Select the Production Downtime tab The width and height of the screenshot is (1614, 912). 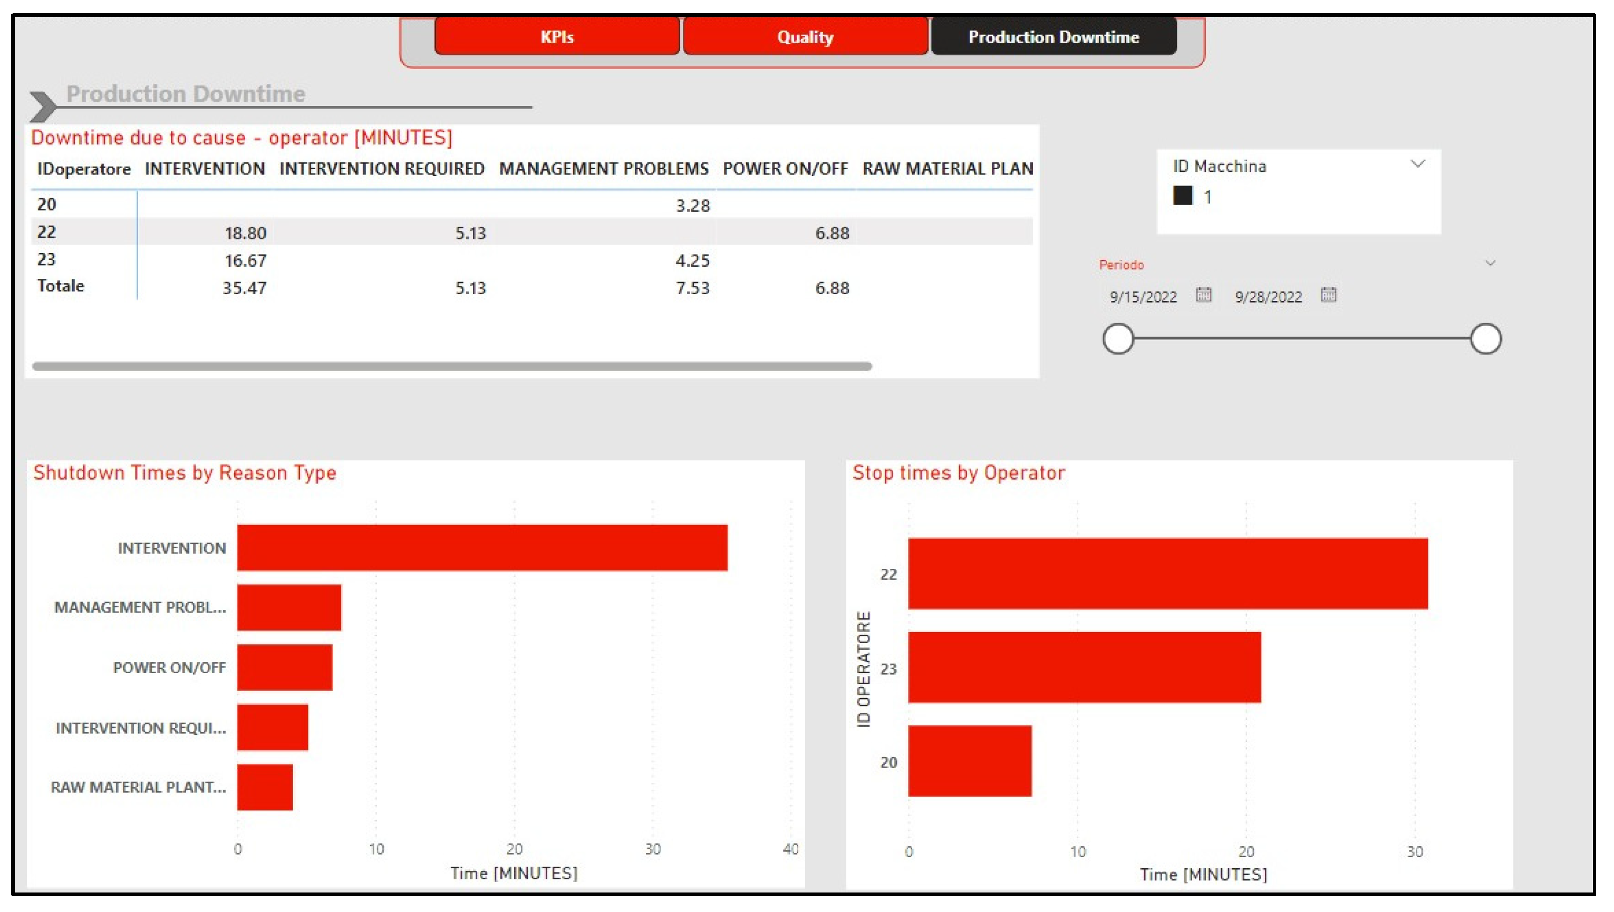[x=1053, y=37]
